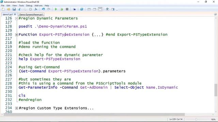Expand the Custom Type Extensions region
The height and width of the screenshot is (122, 218).
17,108
